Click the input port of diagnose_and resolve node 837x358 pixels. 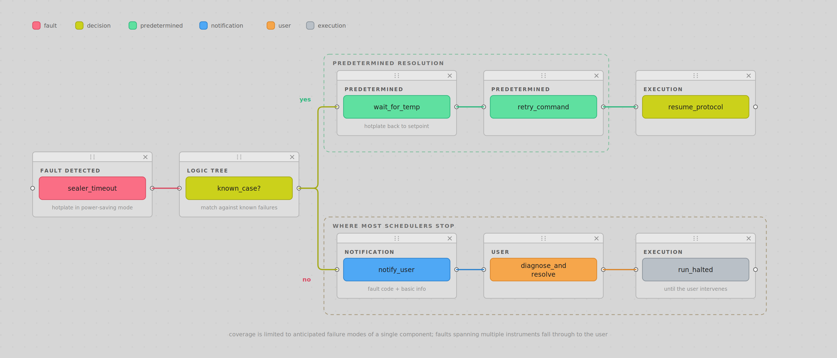tap(484, 270)
